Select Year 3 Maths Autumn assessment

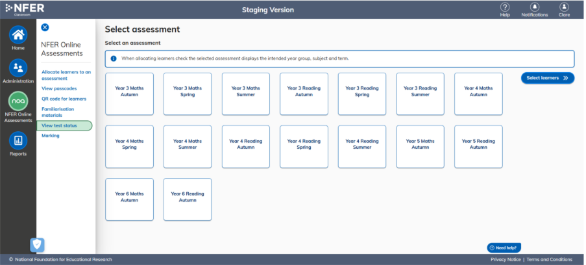click(x=129, y=94)
